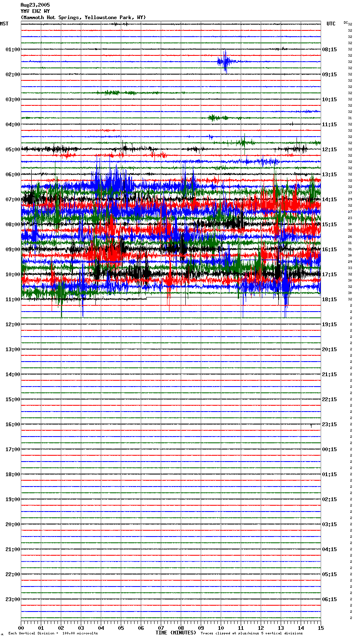
Task: Select the 15:00 MST row label
Action: pyautogui.click(x=13, y=399)
